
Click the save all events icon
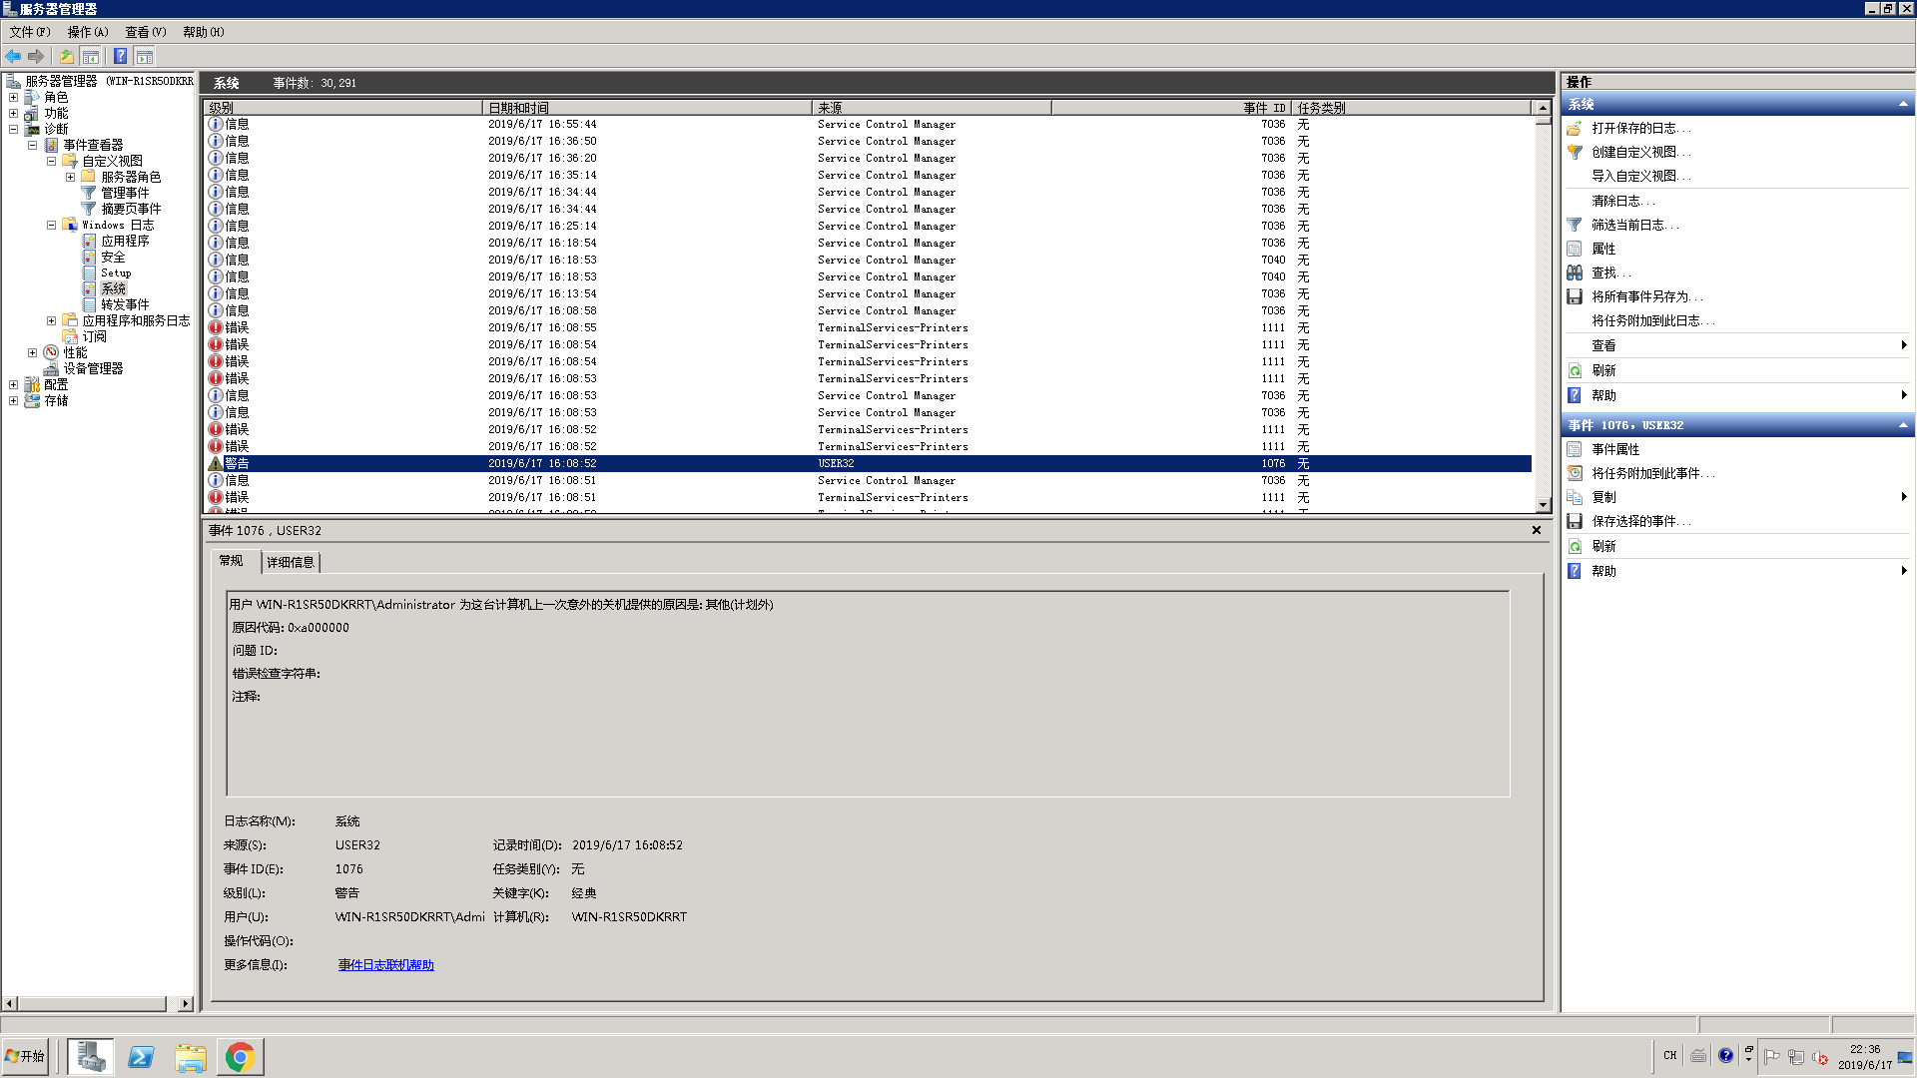pos(1575,296)
